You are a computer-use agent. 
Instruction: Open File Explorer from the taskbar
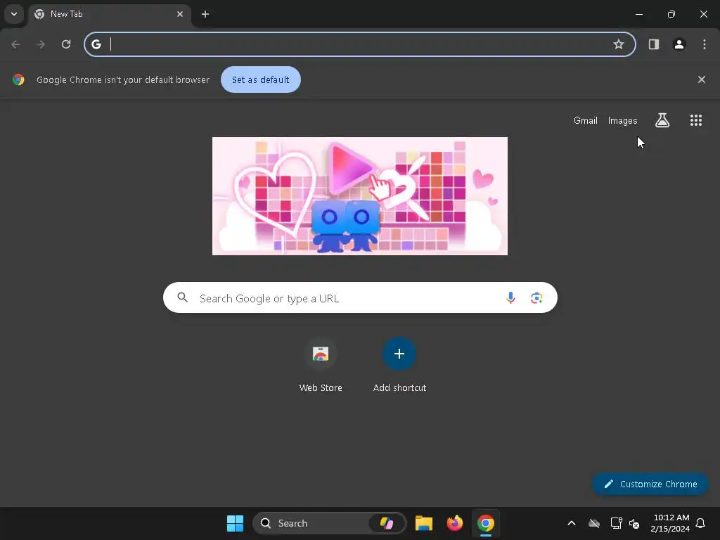[424, 523]
